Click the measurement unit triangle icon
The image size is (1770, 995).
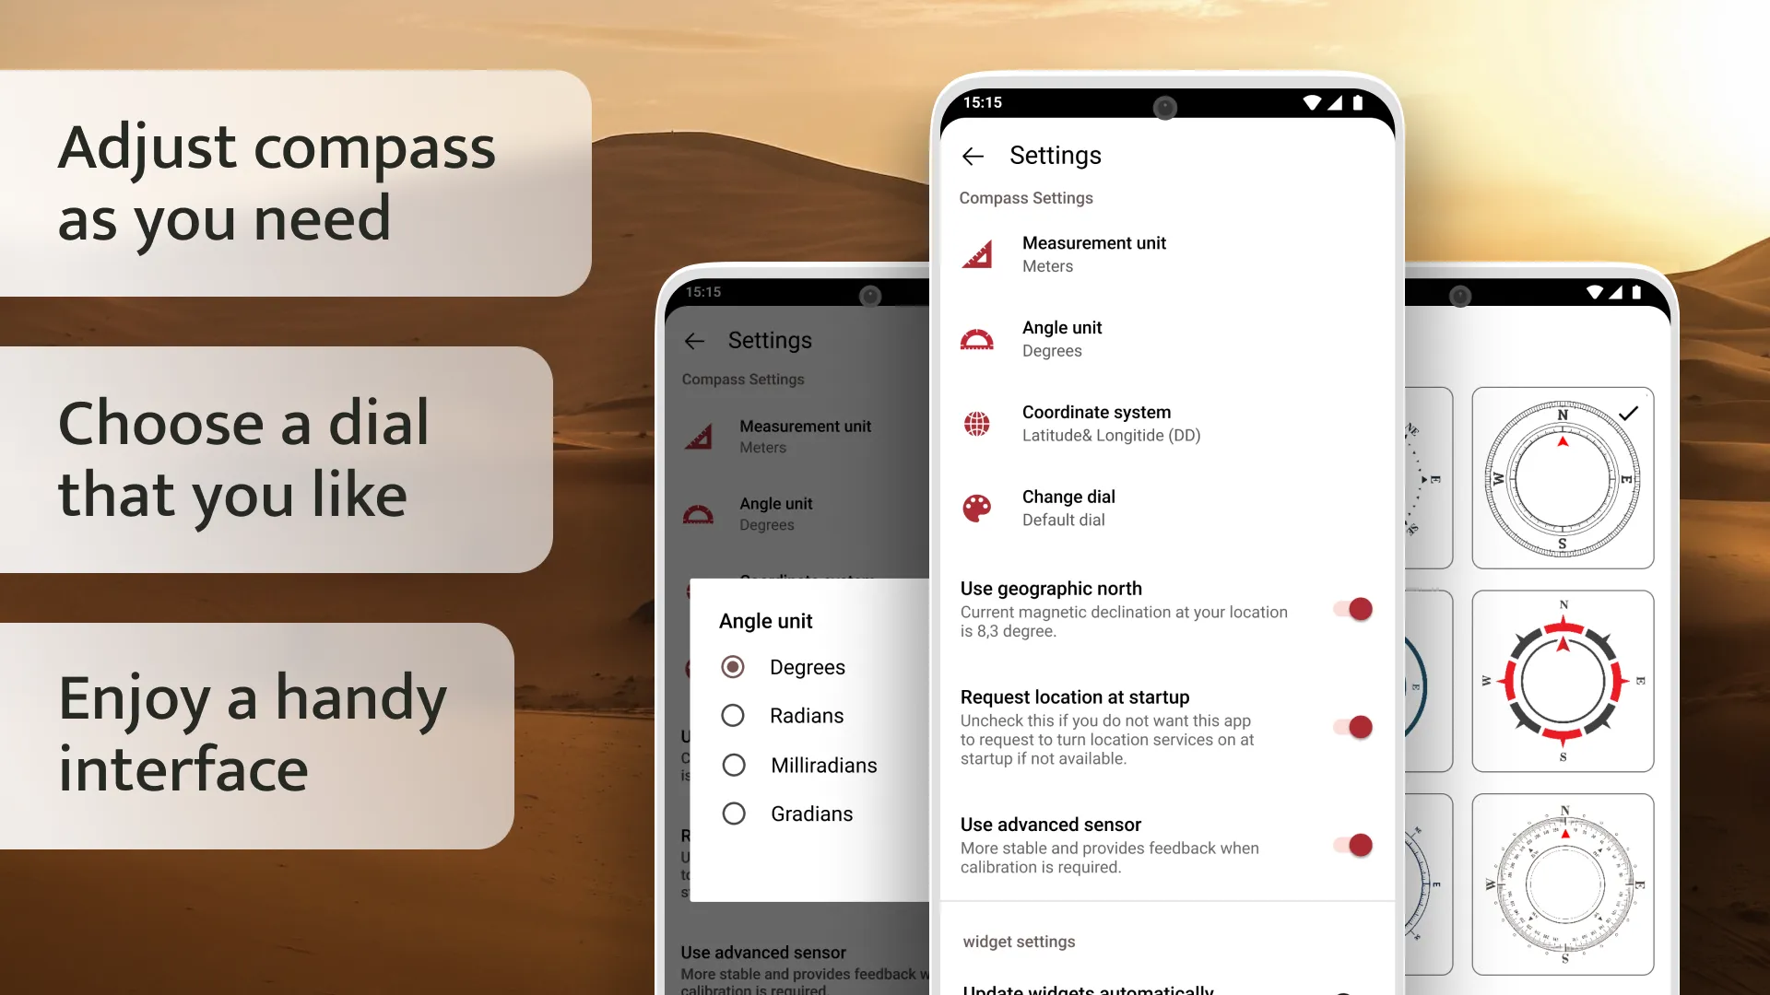coord(979,252)
